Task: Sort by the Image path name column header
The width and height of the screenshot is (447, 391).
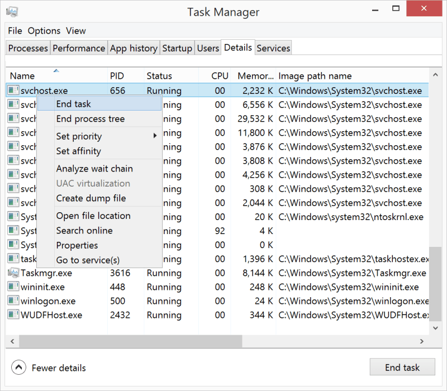Action: pyautogui.click(x=353, y=76)
